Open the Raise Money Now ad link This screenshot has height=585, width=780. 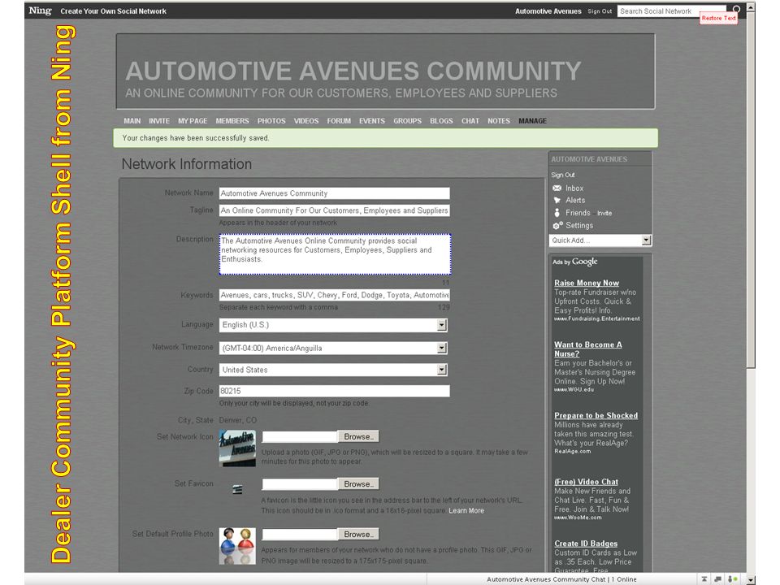pos(587,283)
